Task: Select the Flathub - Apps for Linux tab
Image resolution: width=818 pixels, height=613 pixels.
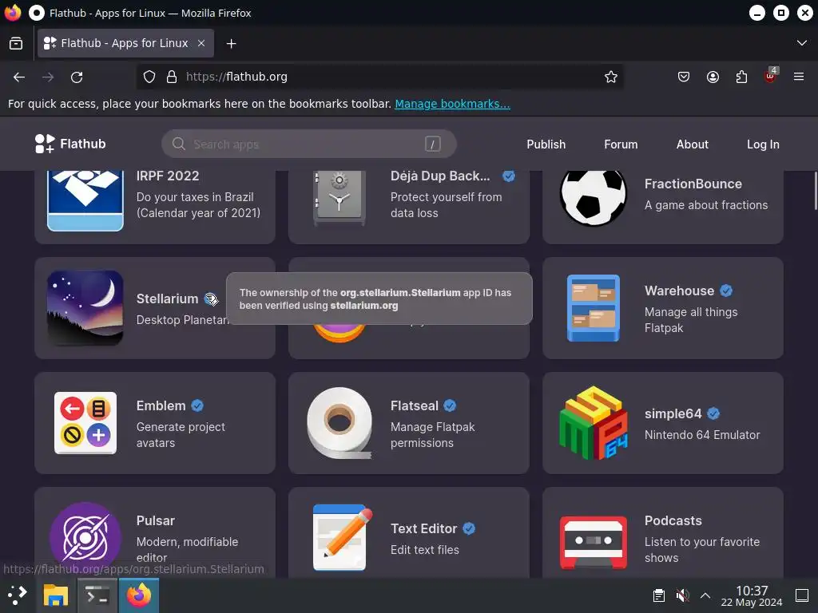Action: [125, 43]
